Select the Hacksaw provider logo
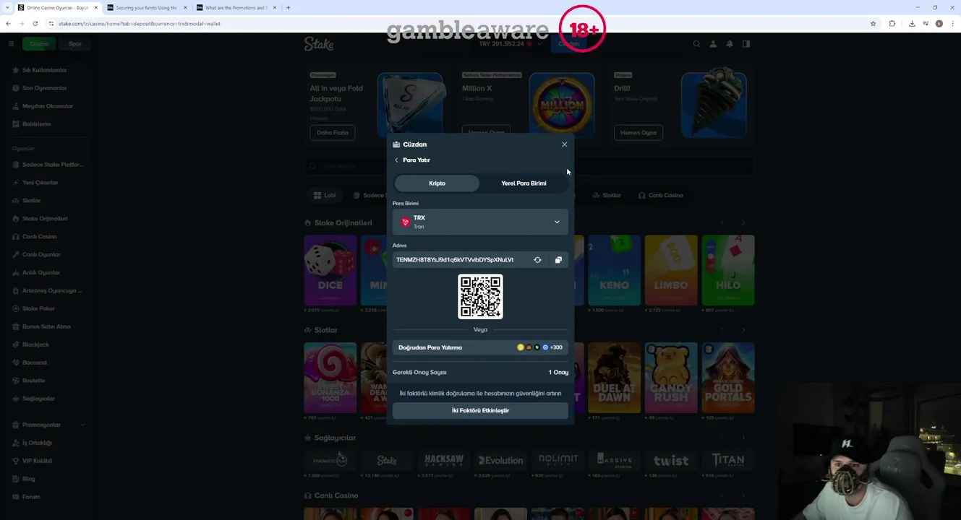Viewport: 961px width, 520px height. [x=444, y=461]
